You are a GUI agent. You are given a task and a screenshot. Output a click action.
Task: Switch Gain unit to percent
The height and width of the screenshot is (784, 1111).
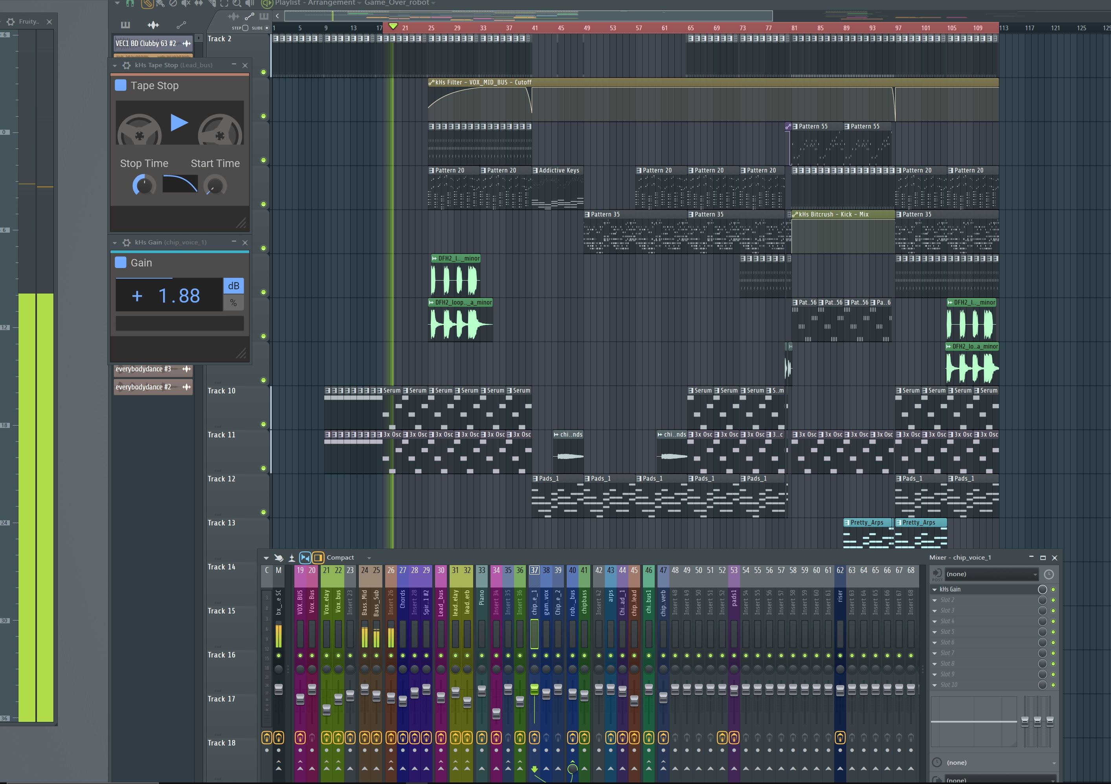point(233,303)
